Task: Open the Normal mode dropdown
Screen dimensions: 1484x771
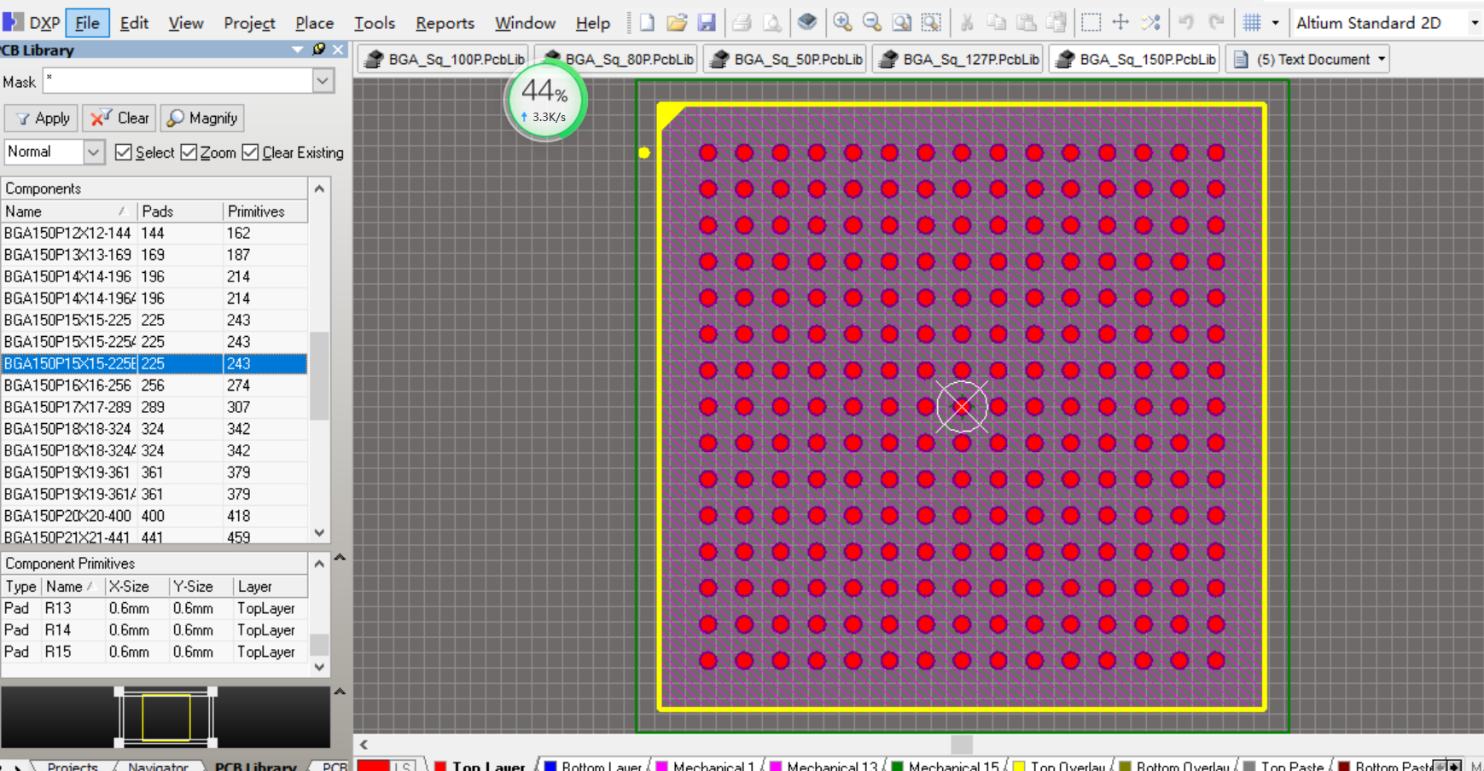Action: point(93,152)
